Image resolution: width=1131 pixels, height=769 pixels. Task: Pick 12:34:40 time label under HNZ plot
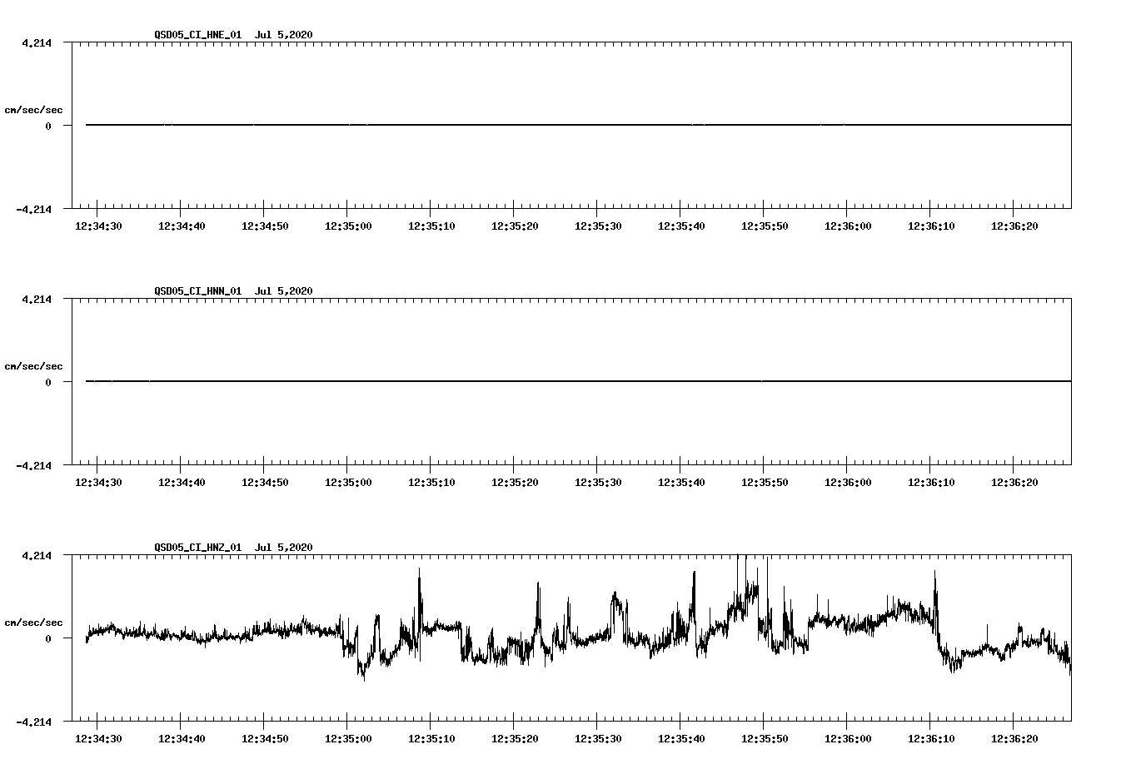(182, 739)
